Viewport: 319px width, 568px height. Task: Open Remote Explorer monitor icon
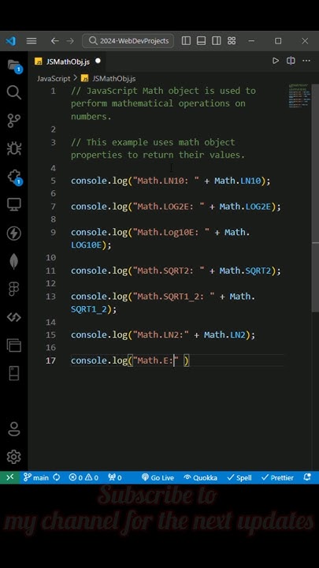[13, 205]
